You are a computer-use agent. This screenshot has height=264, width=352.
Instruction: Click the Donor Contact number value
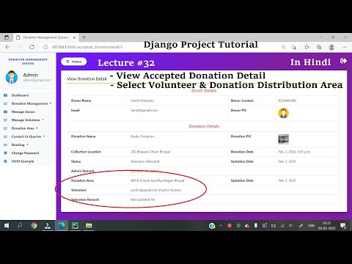(287, 100)
